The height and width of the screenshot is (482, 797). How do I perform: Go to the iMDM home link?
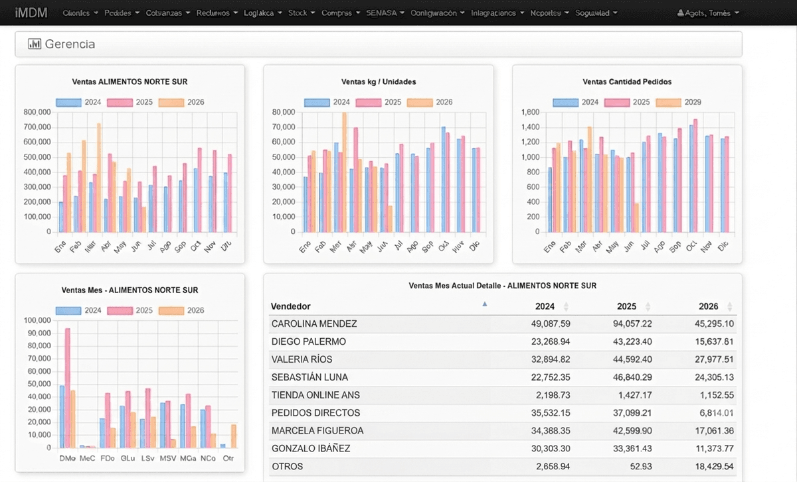31,13
